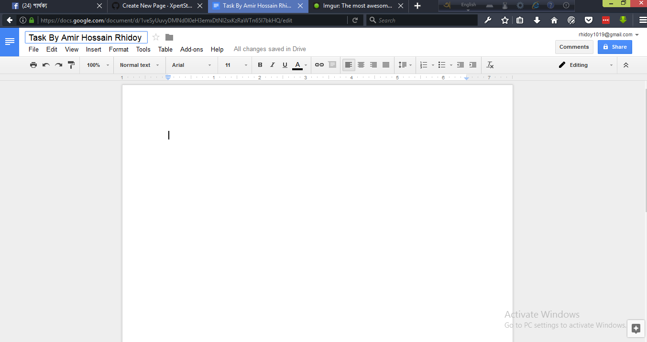The image size is (647, 342).
Task: Open the Tools menu
Action: [143, 49]
